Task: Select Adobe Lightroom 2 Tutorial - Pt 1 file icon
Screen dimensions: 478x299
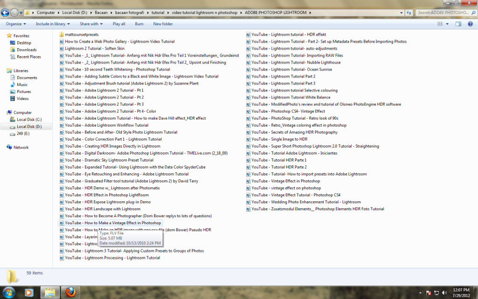Action: point(62,90)
